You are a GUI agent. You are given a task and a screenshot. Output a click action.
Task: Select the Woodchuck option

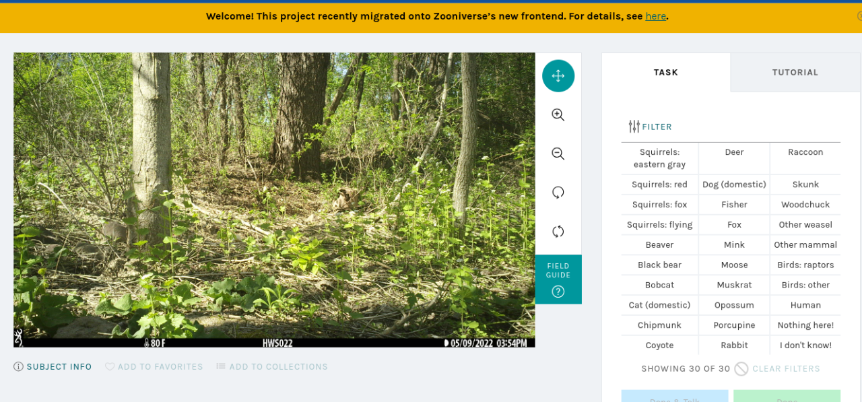[x=805, y=205]
